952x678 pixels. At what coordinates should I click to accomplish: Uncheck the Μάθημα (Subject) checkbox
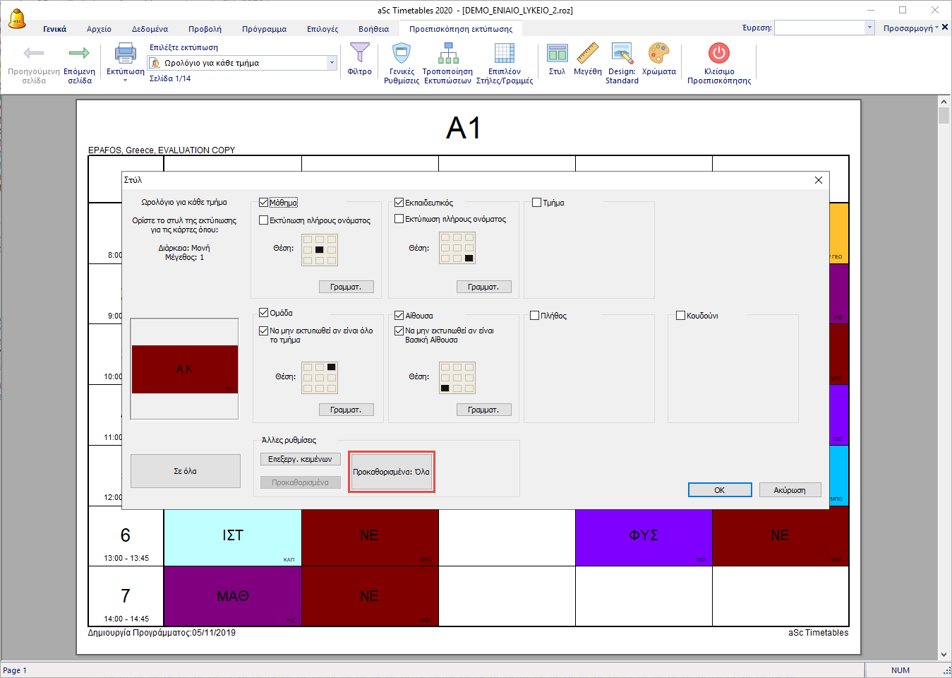pyautogui.click(x=264, y=203)
